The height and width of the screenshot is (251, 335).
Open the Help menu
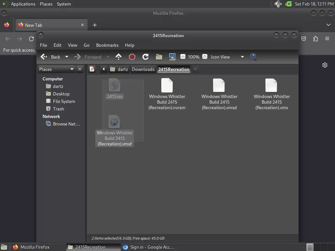point(130,45)
